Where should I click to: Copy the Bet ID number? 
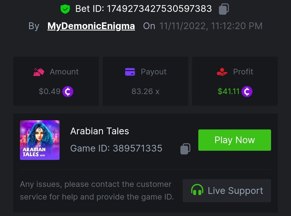[x=224, y=9]
